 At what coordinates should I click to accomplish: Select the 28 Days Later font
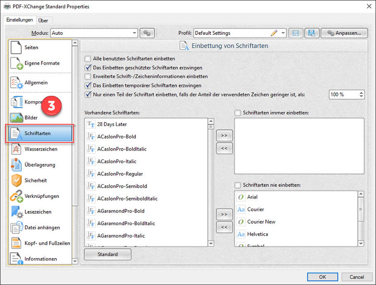pos(146,124)
